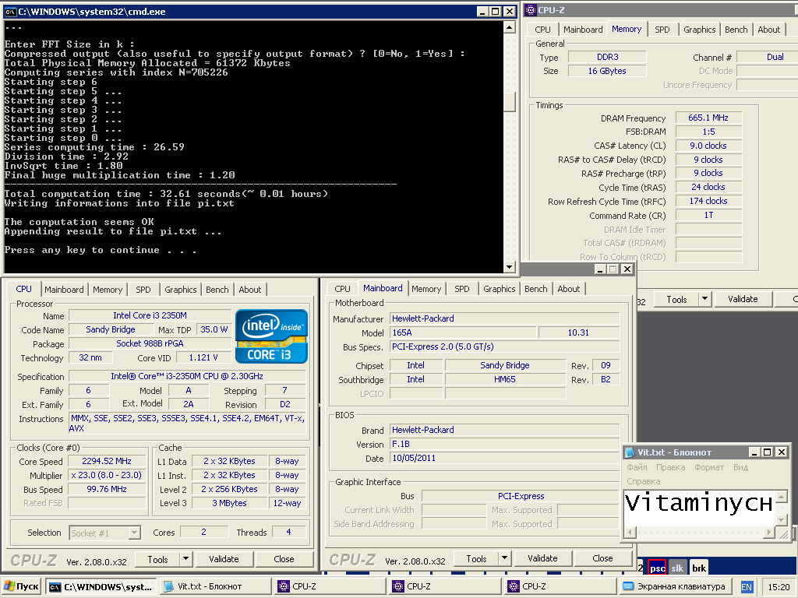Select the SPD tab in the Mainboard window
The width and height of the screenshot is (798, 598).
pos(462,289)
